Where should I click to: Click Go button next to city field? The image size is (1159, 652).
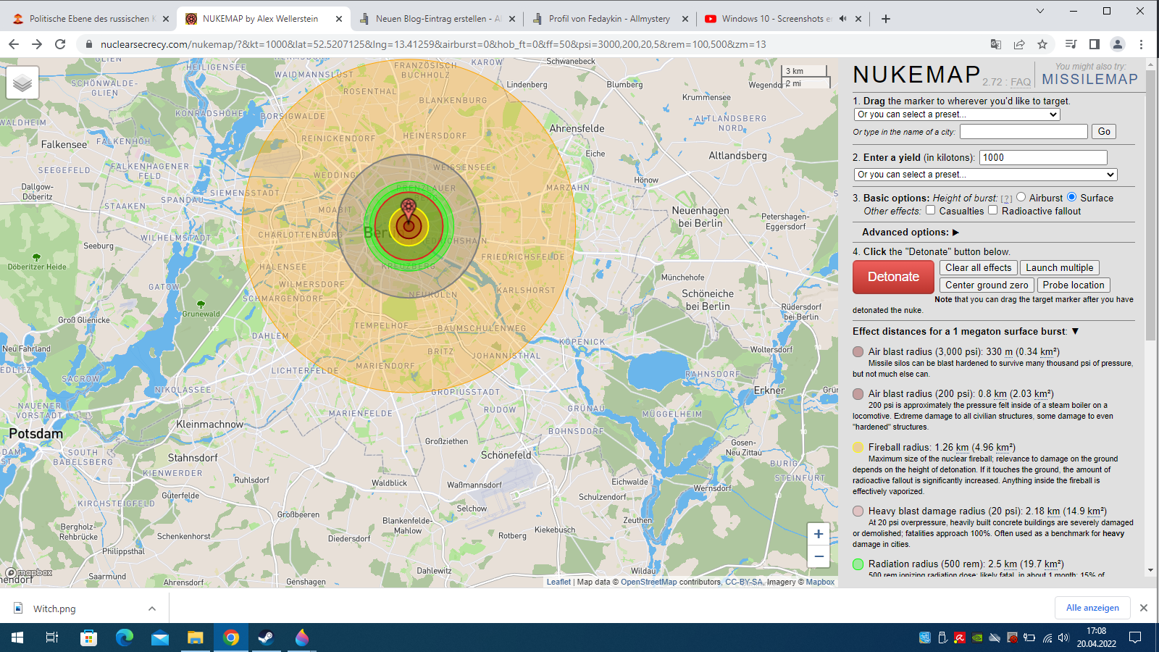[1104, 131]
